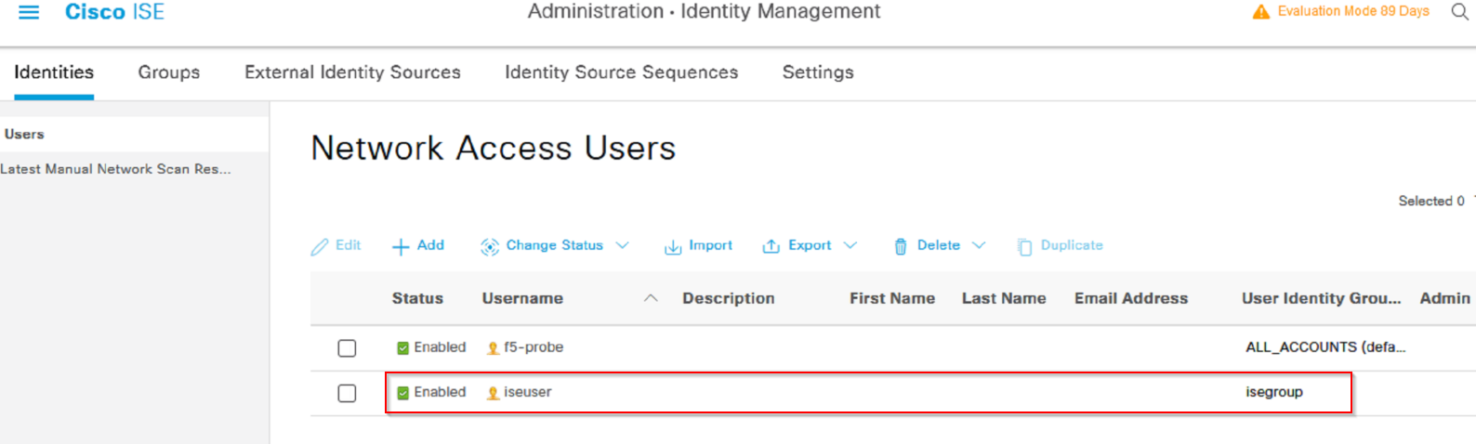The image size is (1476, 444).
Task: Click the Import download icon
Action: click(673, 246)
